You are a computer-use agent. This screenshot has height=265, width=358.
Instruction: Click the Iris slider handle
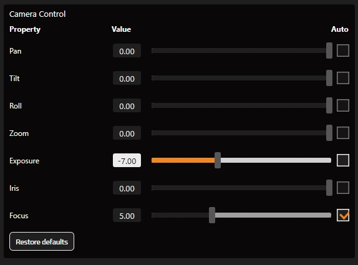(329, 188)
